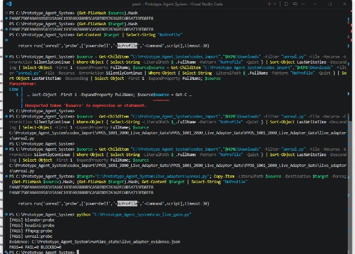The image size is (355, 254).
Task: Click the PASS=4 FAIL=0 BLOCKED=0 summary line
Action: click(35, 247)
